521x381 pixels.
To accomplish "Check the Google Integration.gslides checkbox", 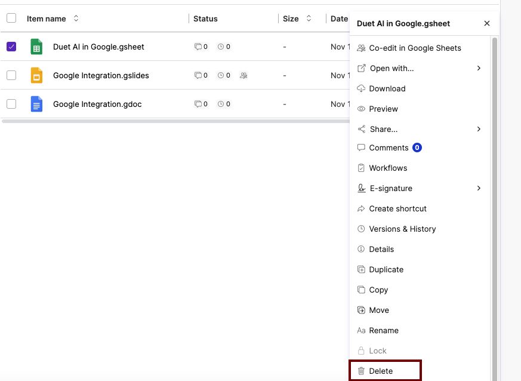I will tap(11, 75).
